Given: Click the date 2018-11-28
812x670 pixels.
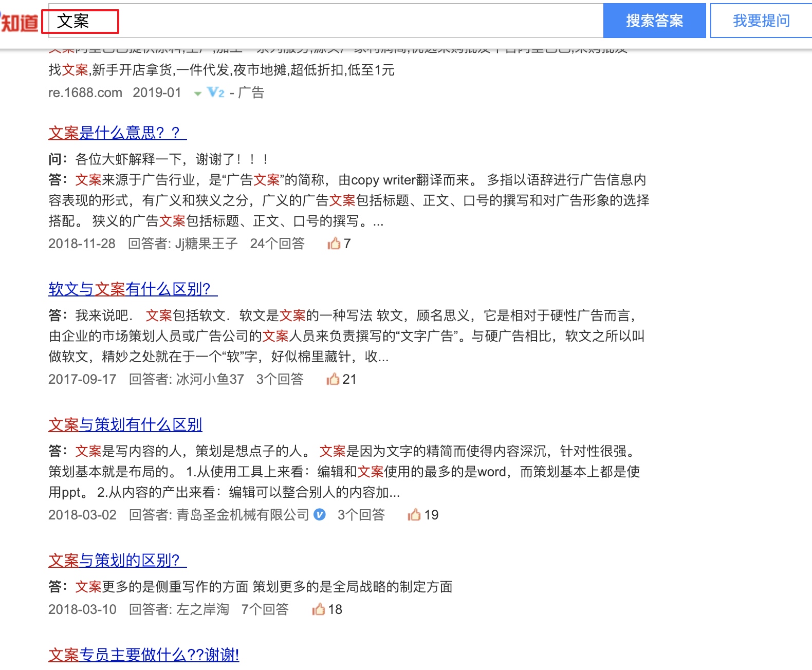Looking at the screenshot, I should [x=82, y=244].
